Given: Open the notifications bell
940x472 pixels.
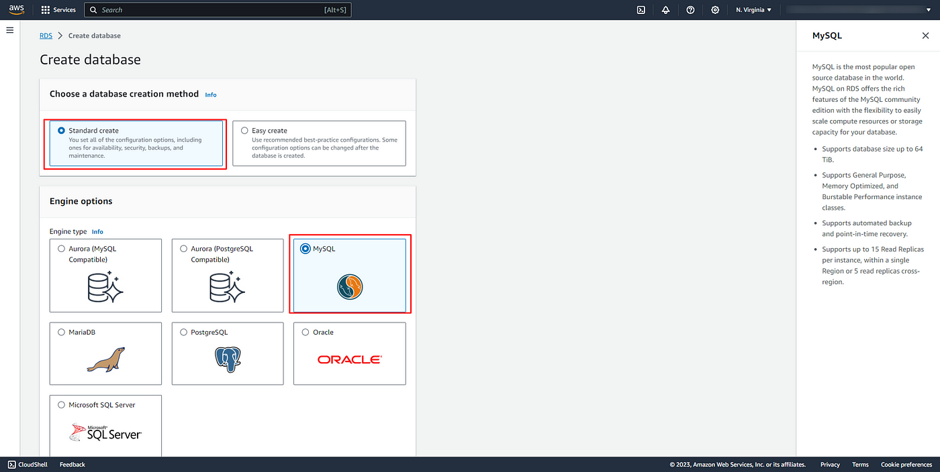Looking at the screenshot, I should [x=665, y=10].
